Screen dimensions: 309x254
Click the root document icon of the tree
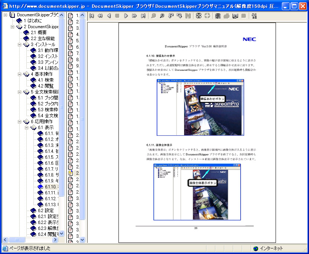(x=12, y=15)
